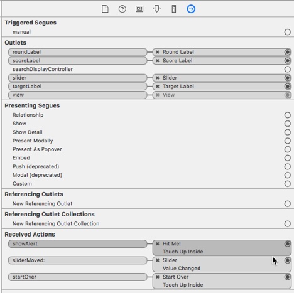Open the Quick Help inspector tab

122,9
